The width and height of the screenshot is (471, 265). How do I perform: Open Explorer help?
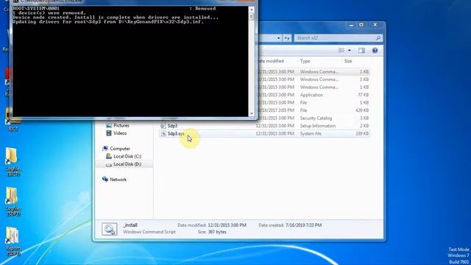coord(375,51)
